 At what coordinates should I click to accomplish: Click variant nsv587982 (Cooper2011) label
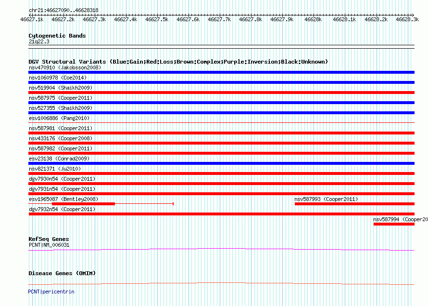(x=61, y=148)
